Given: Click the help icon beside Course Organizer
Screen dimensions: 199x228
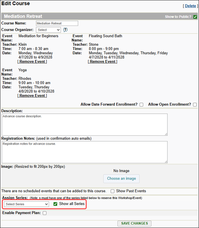Looking at the screenshot, I should (x=65, y=30).
